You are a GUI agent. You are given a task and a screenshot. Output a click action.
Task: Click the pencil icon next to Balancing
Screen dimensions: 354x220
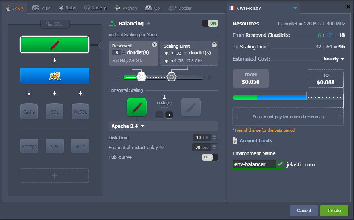click(x=148, y=24)
